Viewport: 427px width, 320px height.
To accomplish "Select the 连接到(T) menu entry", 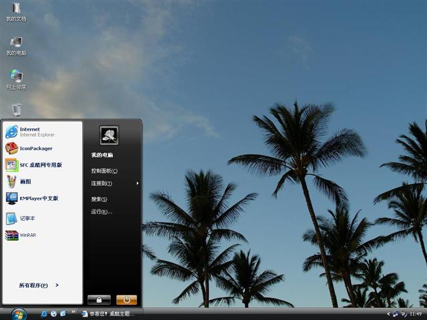I will [x=101, y=183].
